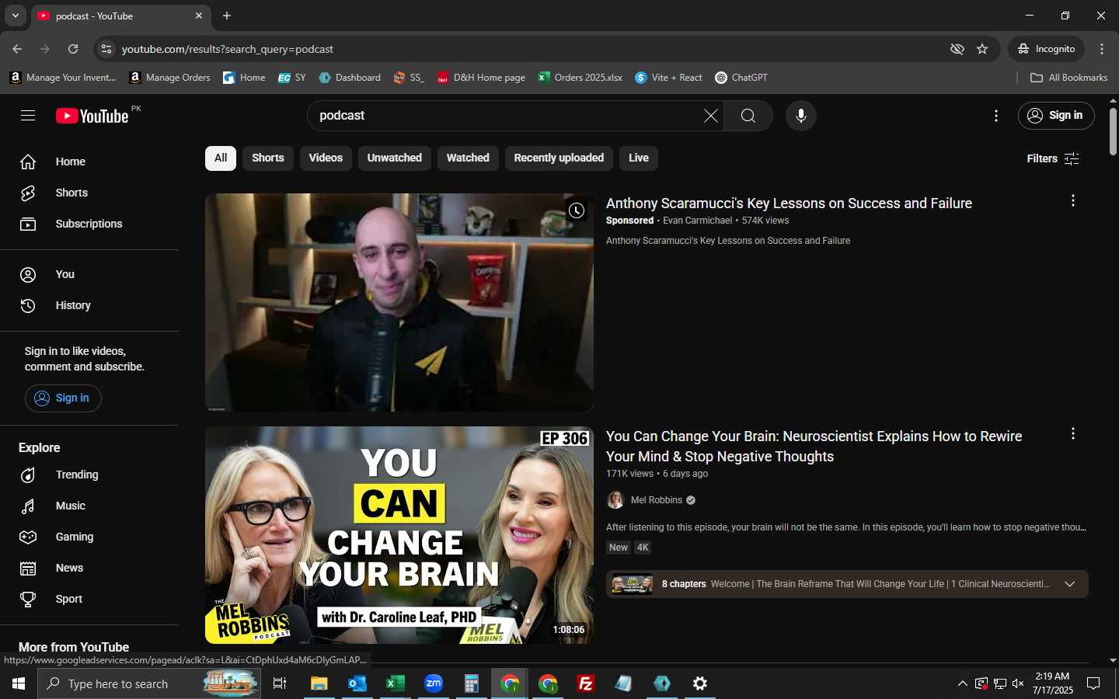Select the Videos filter chip
The width and height of the screenshot is (1119, 699).
coord(326,158)
